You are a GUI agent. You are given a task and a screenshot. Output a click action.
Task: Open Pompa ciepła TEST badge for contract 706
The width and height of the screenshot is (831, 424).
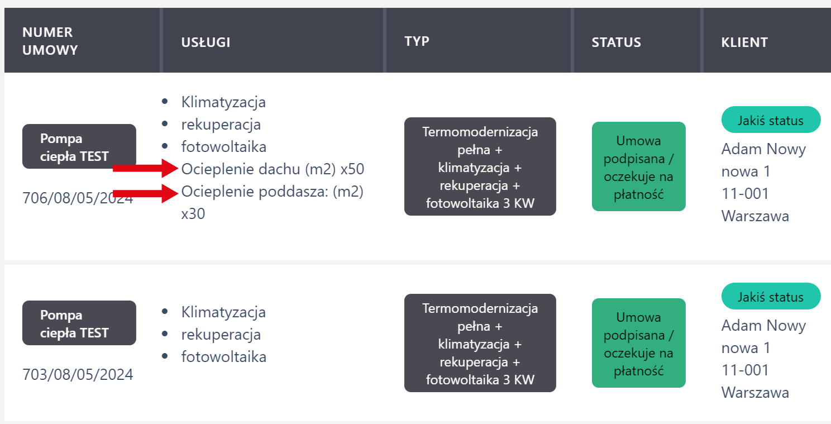(79, 147)
